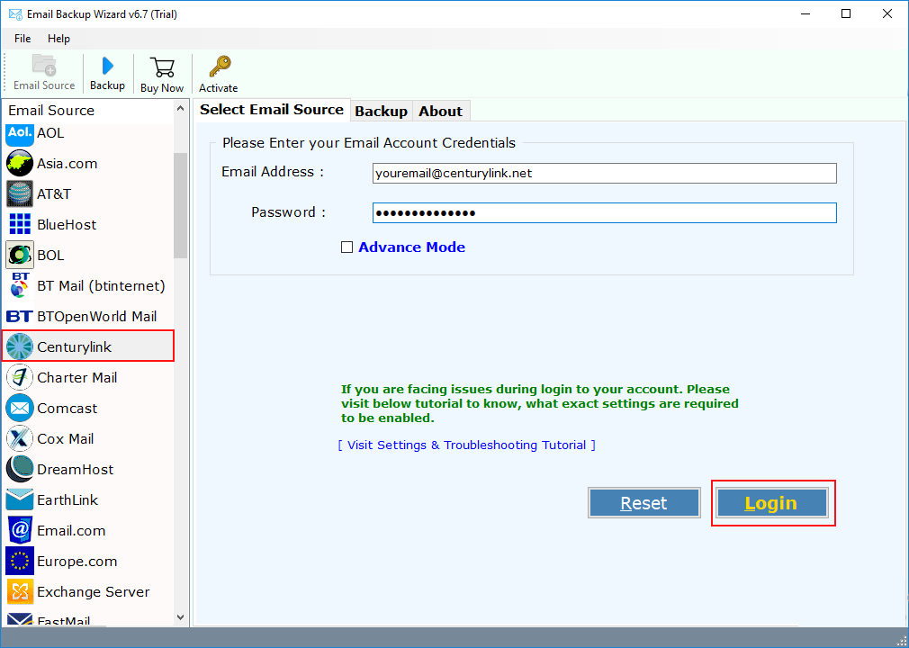909x648 pixels.
Task: Select the BOL icon
Action: (20, 255)
